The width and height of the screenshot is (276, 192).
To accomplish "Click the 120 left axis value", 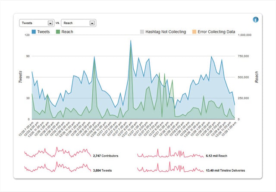I will click(x=27, y=35).
